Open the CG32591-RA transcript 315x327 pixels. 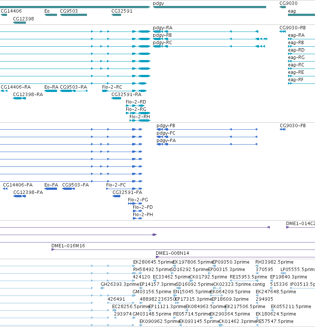pos(116,98)
